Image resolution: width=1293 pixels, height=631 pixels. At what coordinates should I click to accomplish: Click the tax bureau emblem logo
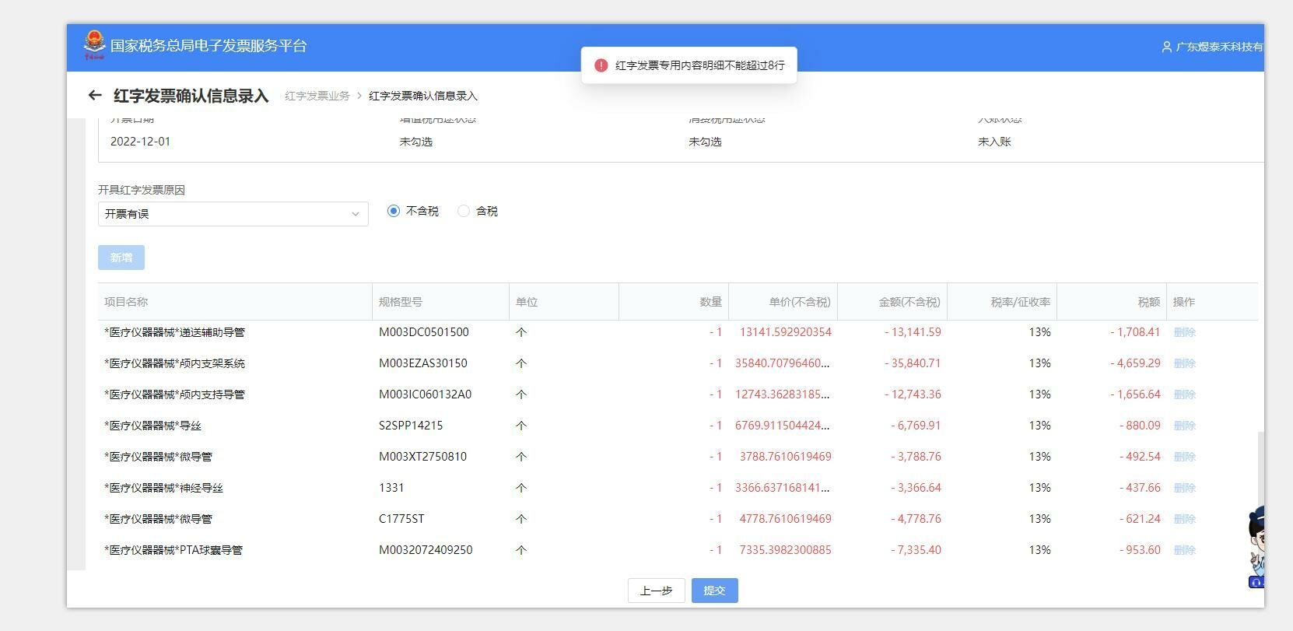[94, 44]
